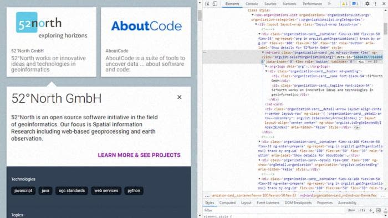Click Learn More & See Projects link
This screenshot has width=388, height=218.
click(x=139, y=155)
